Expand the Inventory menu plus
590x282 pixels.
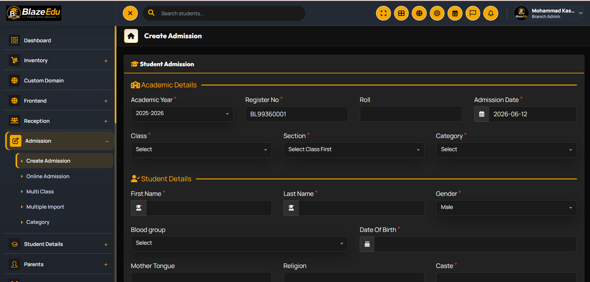tap(106, 61)
